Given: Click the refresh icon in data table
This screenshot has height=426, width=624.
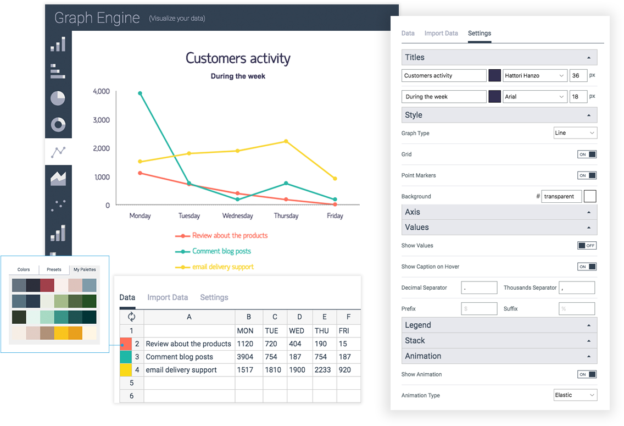Looking at the screenshot, I should click(131, 317).
